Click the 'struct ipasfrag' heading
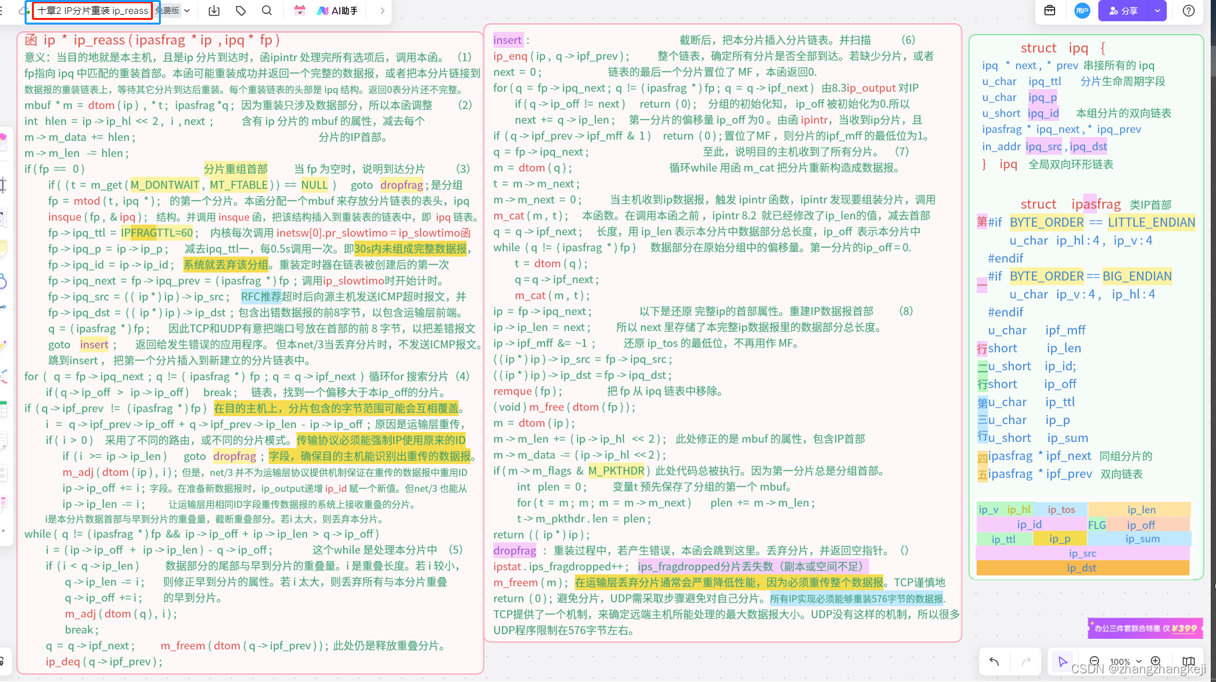The height and width of the screenshot is (682, 1216). 1070,204
